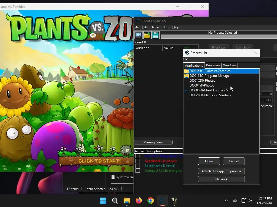Screen dimensions: 277x207
Task: Open File menu in Process List dialog
Action: (x=185, y=59)
